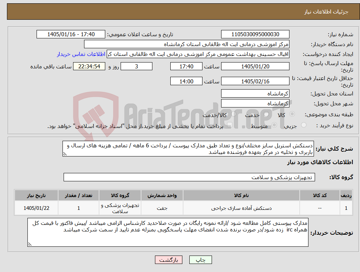360x272 pixels.
Task: Click the announcement date field 1405/01/16 - 17:40
Action: (x=71, y=34)
